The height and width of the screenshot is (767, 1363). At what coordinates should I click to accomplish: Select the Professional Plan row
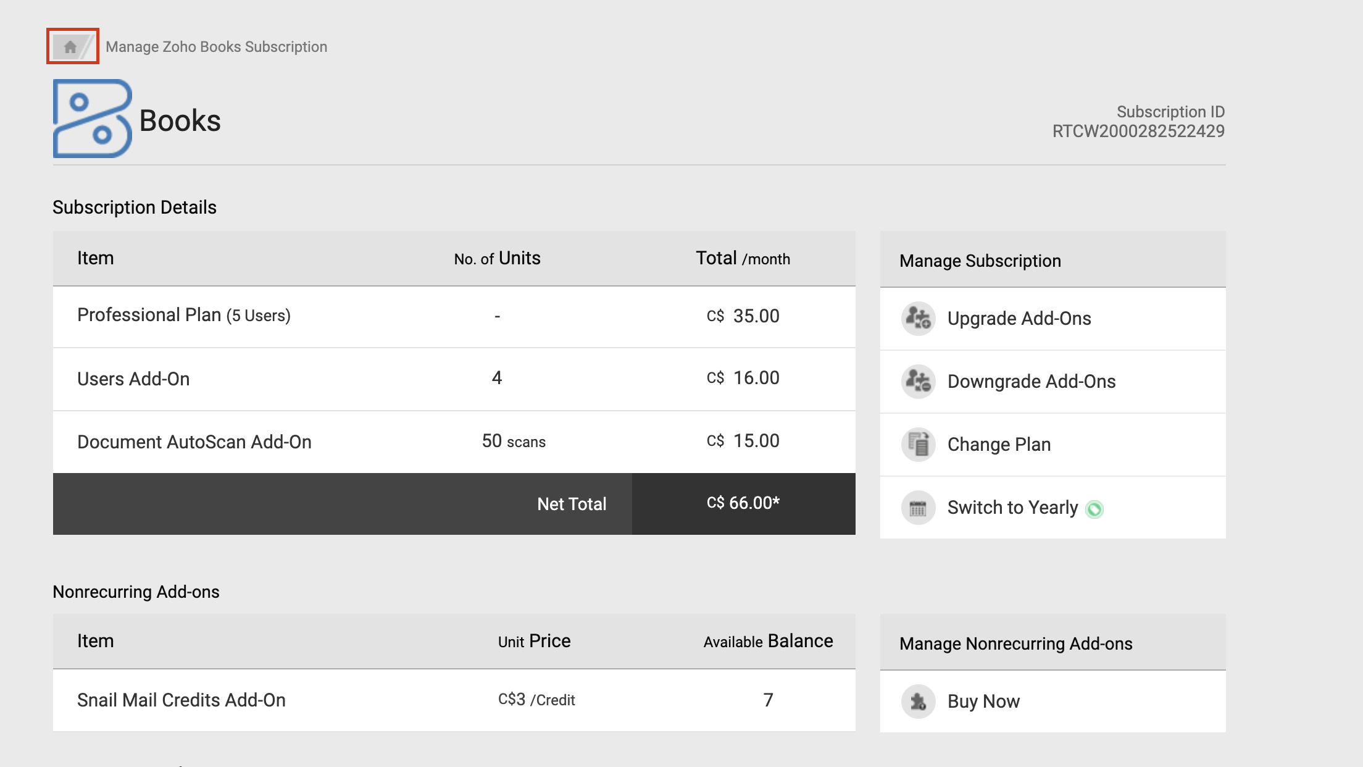coord(184,316)
